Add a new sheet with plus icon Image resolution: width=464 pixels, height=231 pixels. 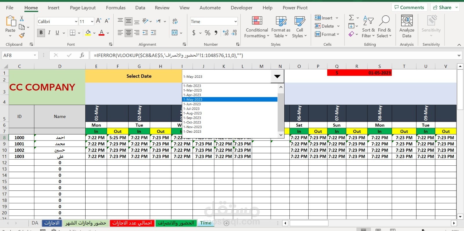(x=226, y=223)
